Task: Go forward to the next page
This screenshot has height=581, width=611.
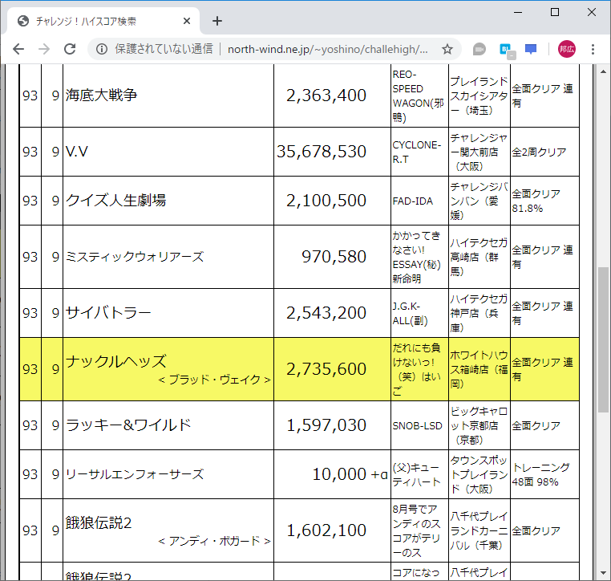Action: [44, 49]
